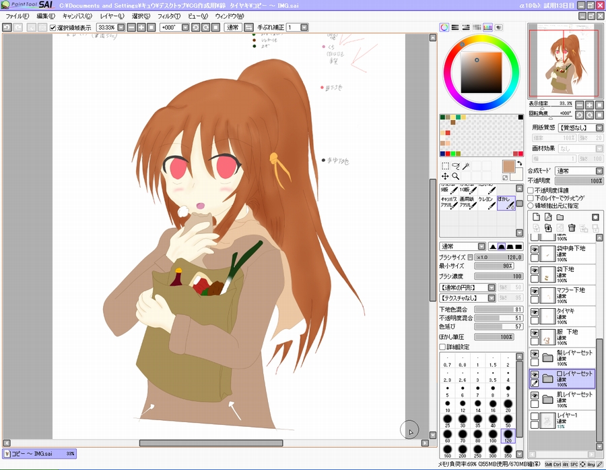Zoom in with the plus button beside 33.33%
Screen dimensions: 606x470
(x=141, y=28)
